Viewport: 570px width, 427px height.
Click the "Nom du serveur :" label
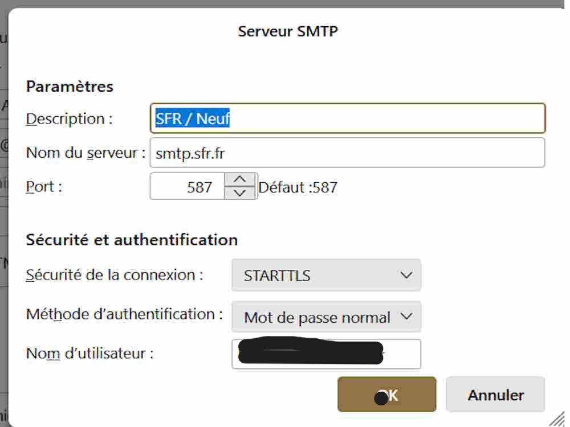[x=84, y=153]
